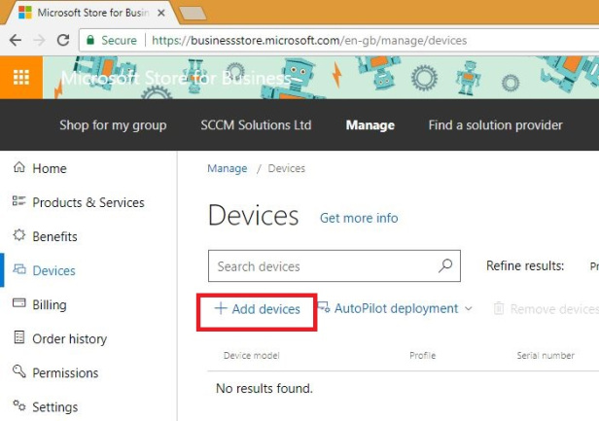Open the Get more info link
Viewport: 599px width, 421px height.
click(x=359, y=218)
